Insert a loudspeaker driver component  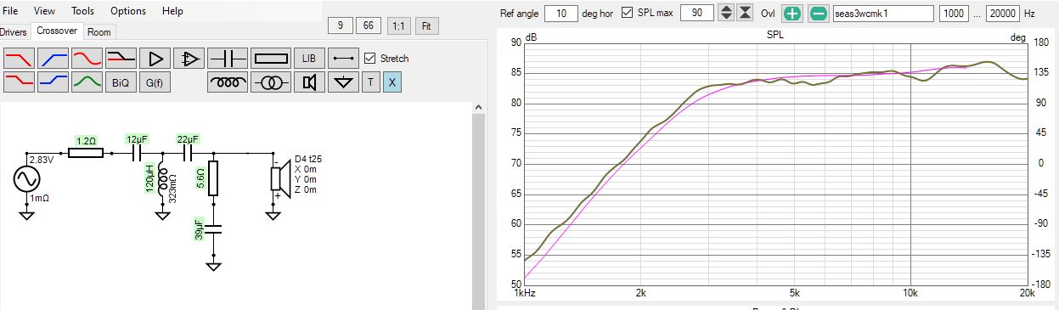coord(309,82)
